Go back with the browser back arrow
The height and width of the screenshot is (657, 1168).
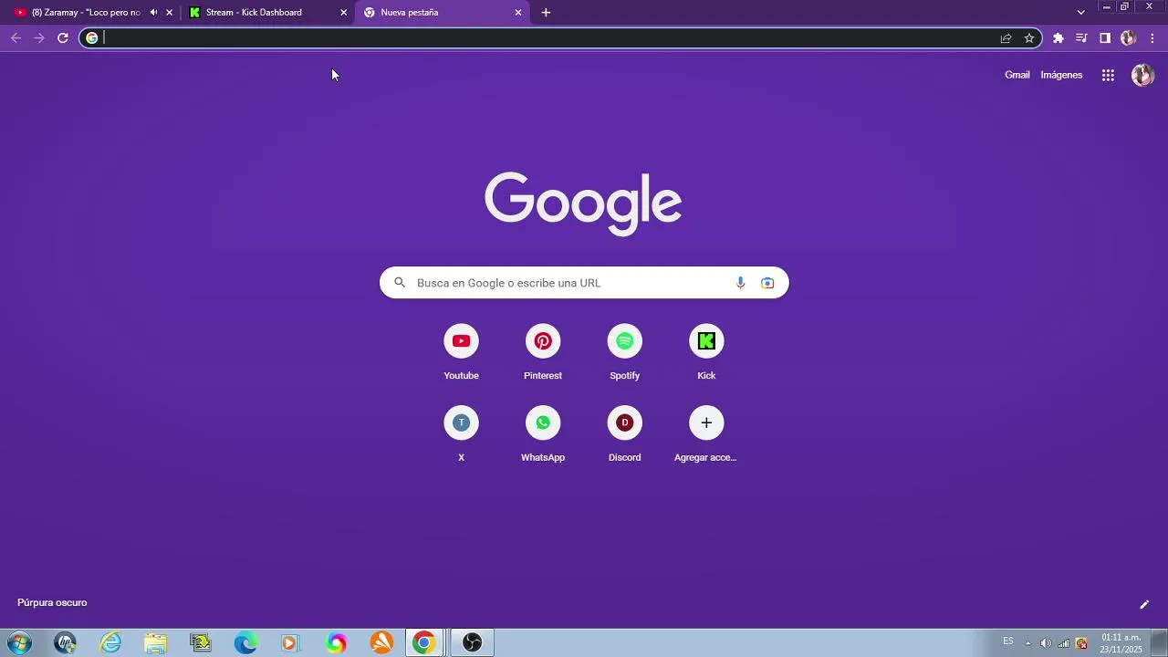16,38
